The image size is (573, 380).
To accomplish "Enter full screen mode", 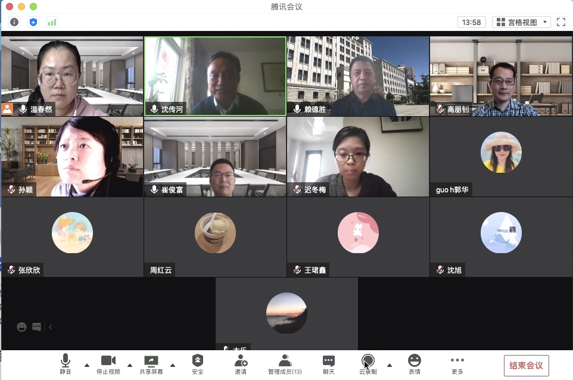I will click(560, 22).
